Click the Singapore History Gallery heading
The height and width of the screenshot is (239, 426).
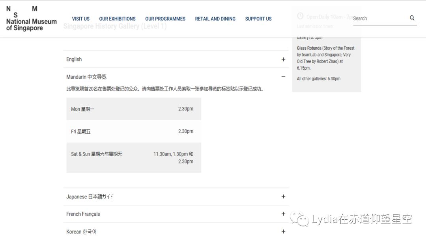(x=115, y=27)
